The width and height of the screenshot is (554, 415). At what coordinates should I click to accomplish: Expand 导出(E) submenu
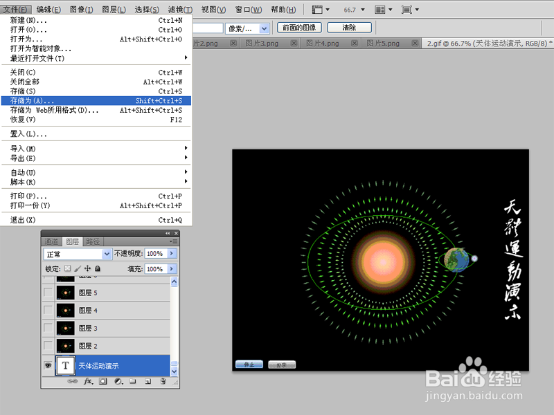(x=186, y=158)
